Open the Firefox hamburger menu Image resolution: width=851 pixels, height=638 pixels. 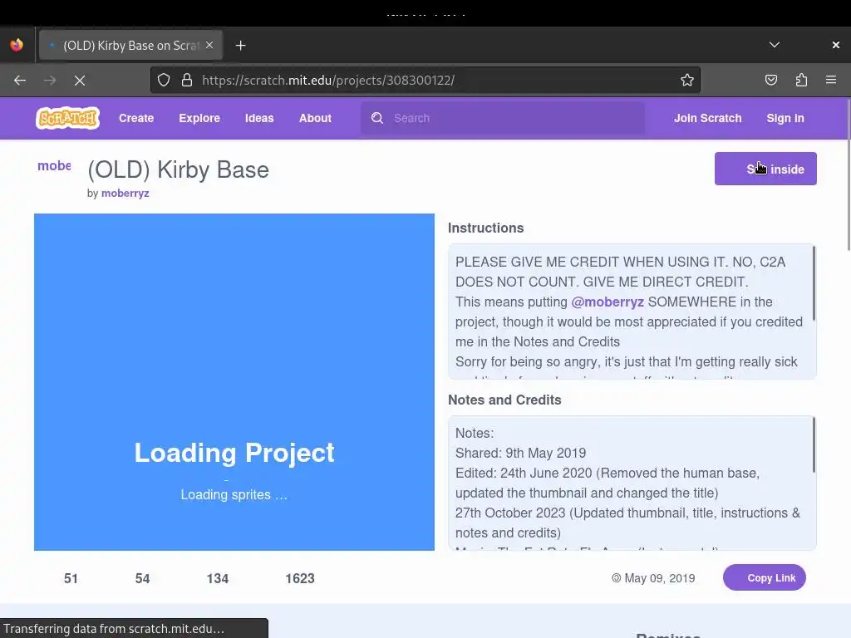[x=831, y=81]
